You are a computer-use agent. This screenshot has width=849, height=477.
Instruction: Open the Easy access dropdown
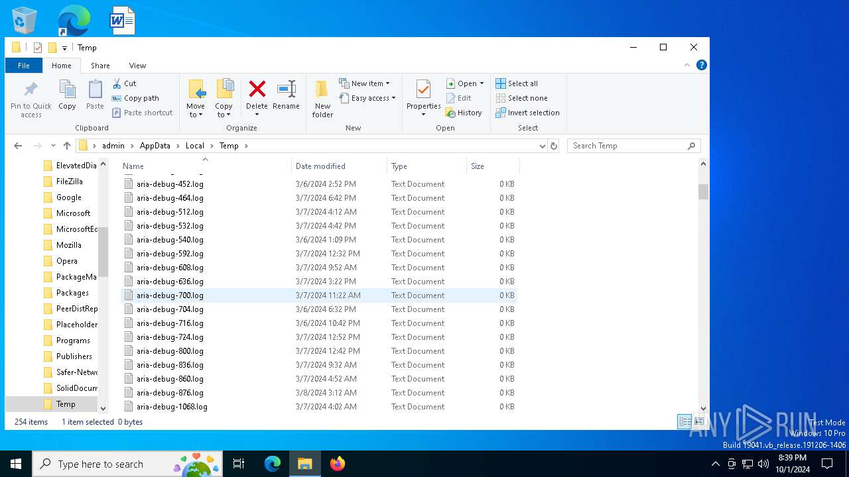tap(367, 98)
